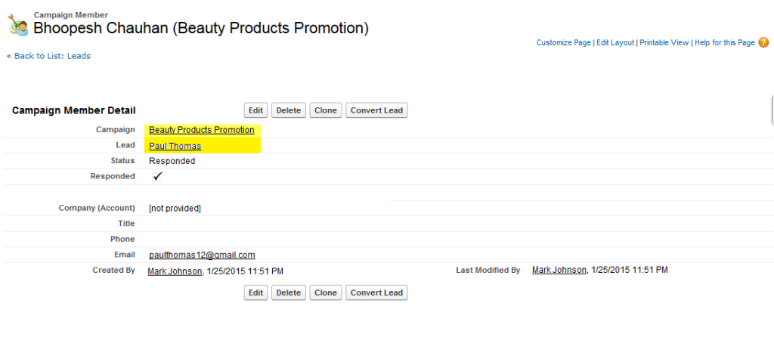Open the Printable View link
Image resolution: width=774 pixels, height=359 pixels.
pyautogui.click(x=664, y=43)
